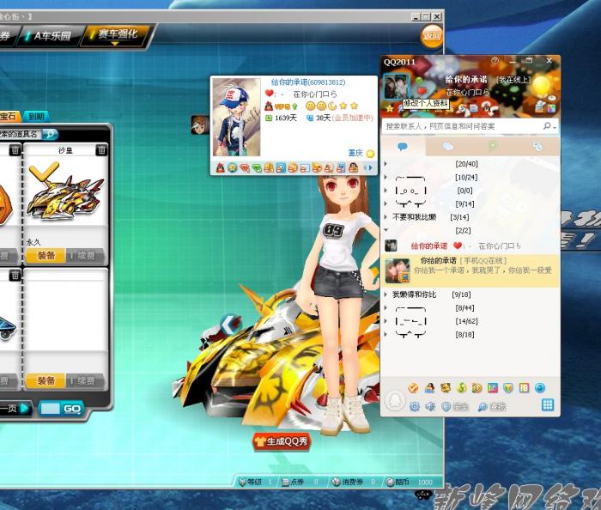
Task: Click 续费 under the 沙皇 car
Action: point(85,255)
